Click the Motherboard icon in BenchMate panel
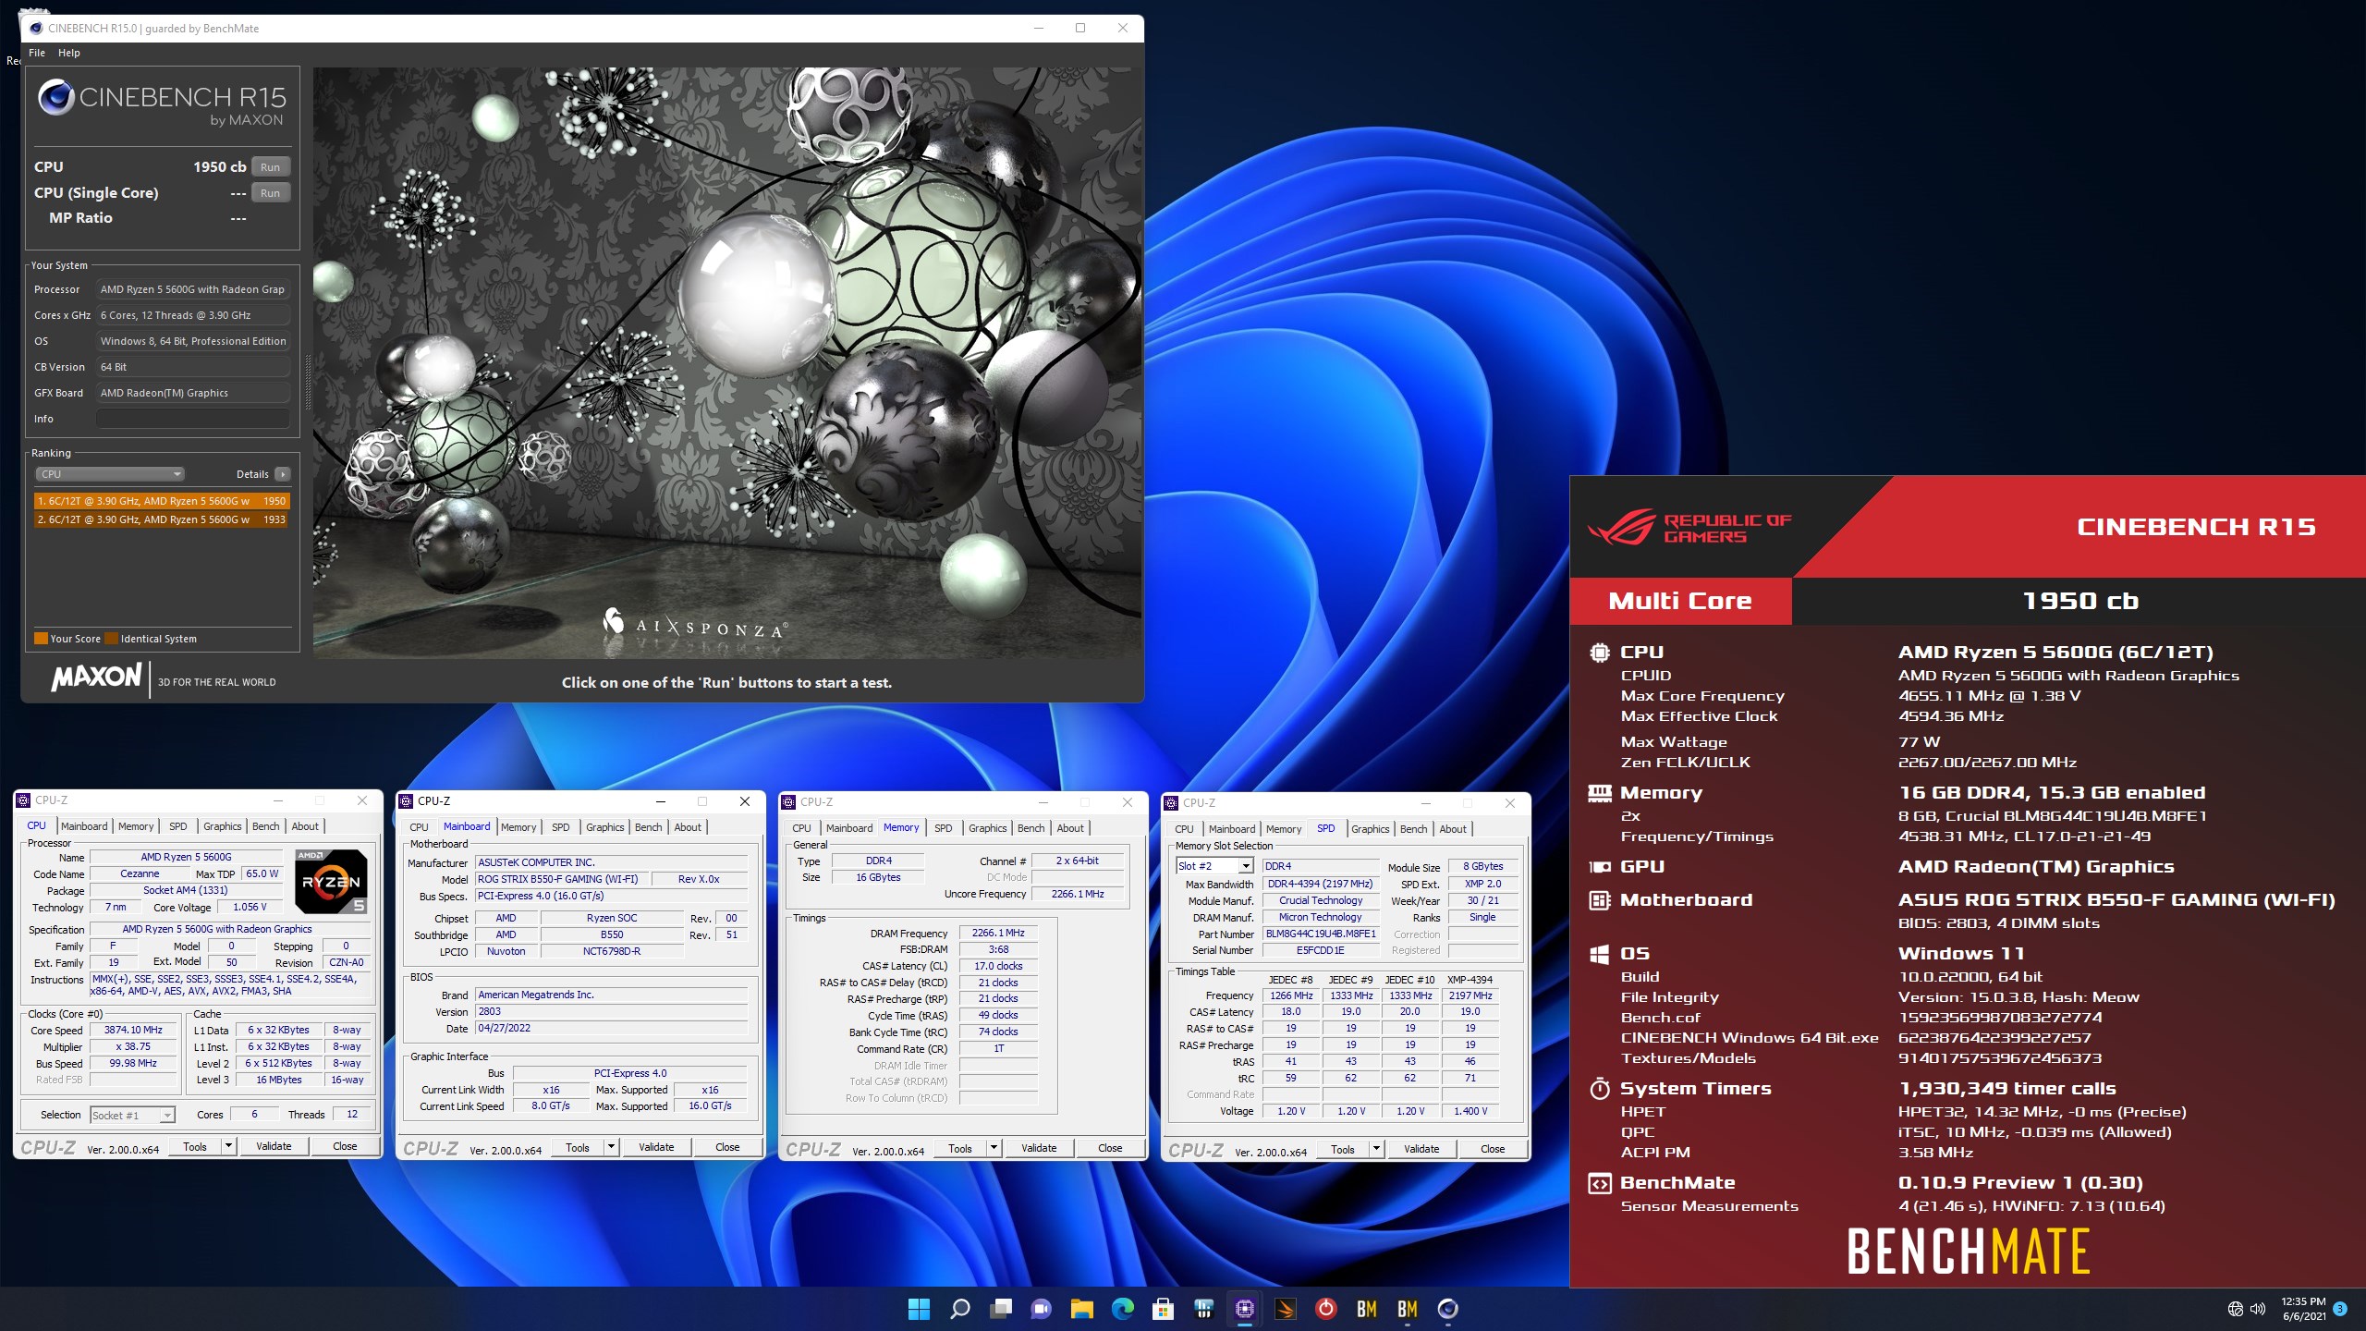2366x1331 pixels. click(1600, 900)
